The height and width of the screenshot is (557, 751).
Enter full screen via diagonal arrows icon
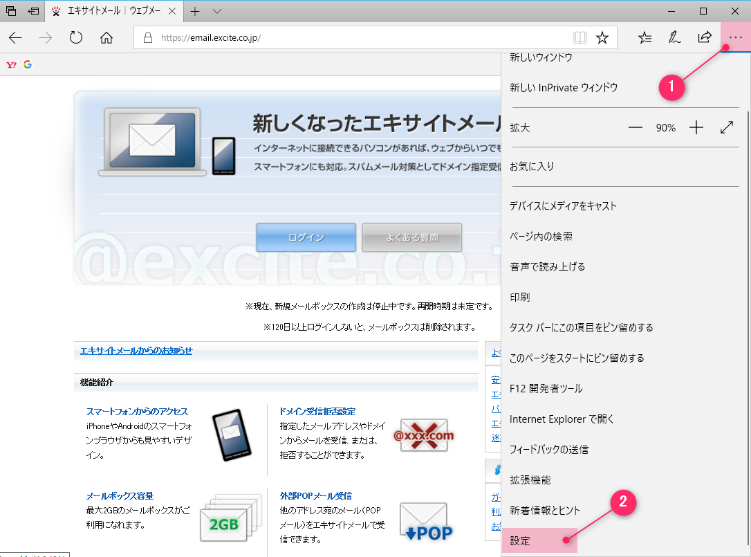[727, 127]
